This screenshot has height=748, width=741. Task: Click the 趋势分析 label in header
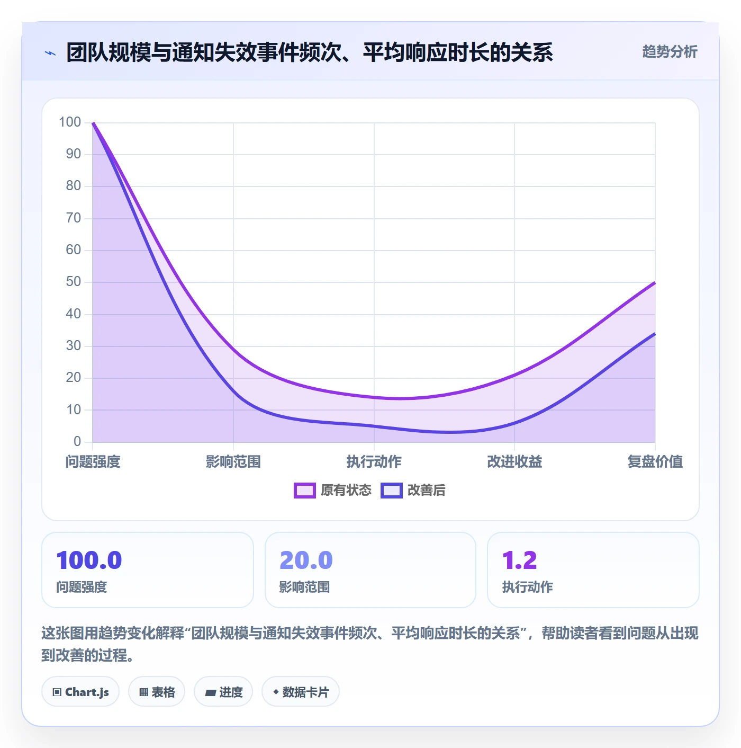[x=670, y=51]
